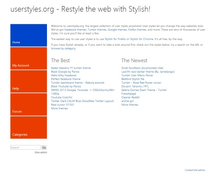This screenshot has width=217, height=175.
Task: Open Youtube Colorful style
Action: pos(62,98)
